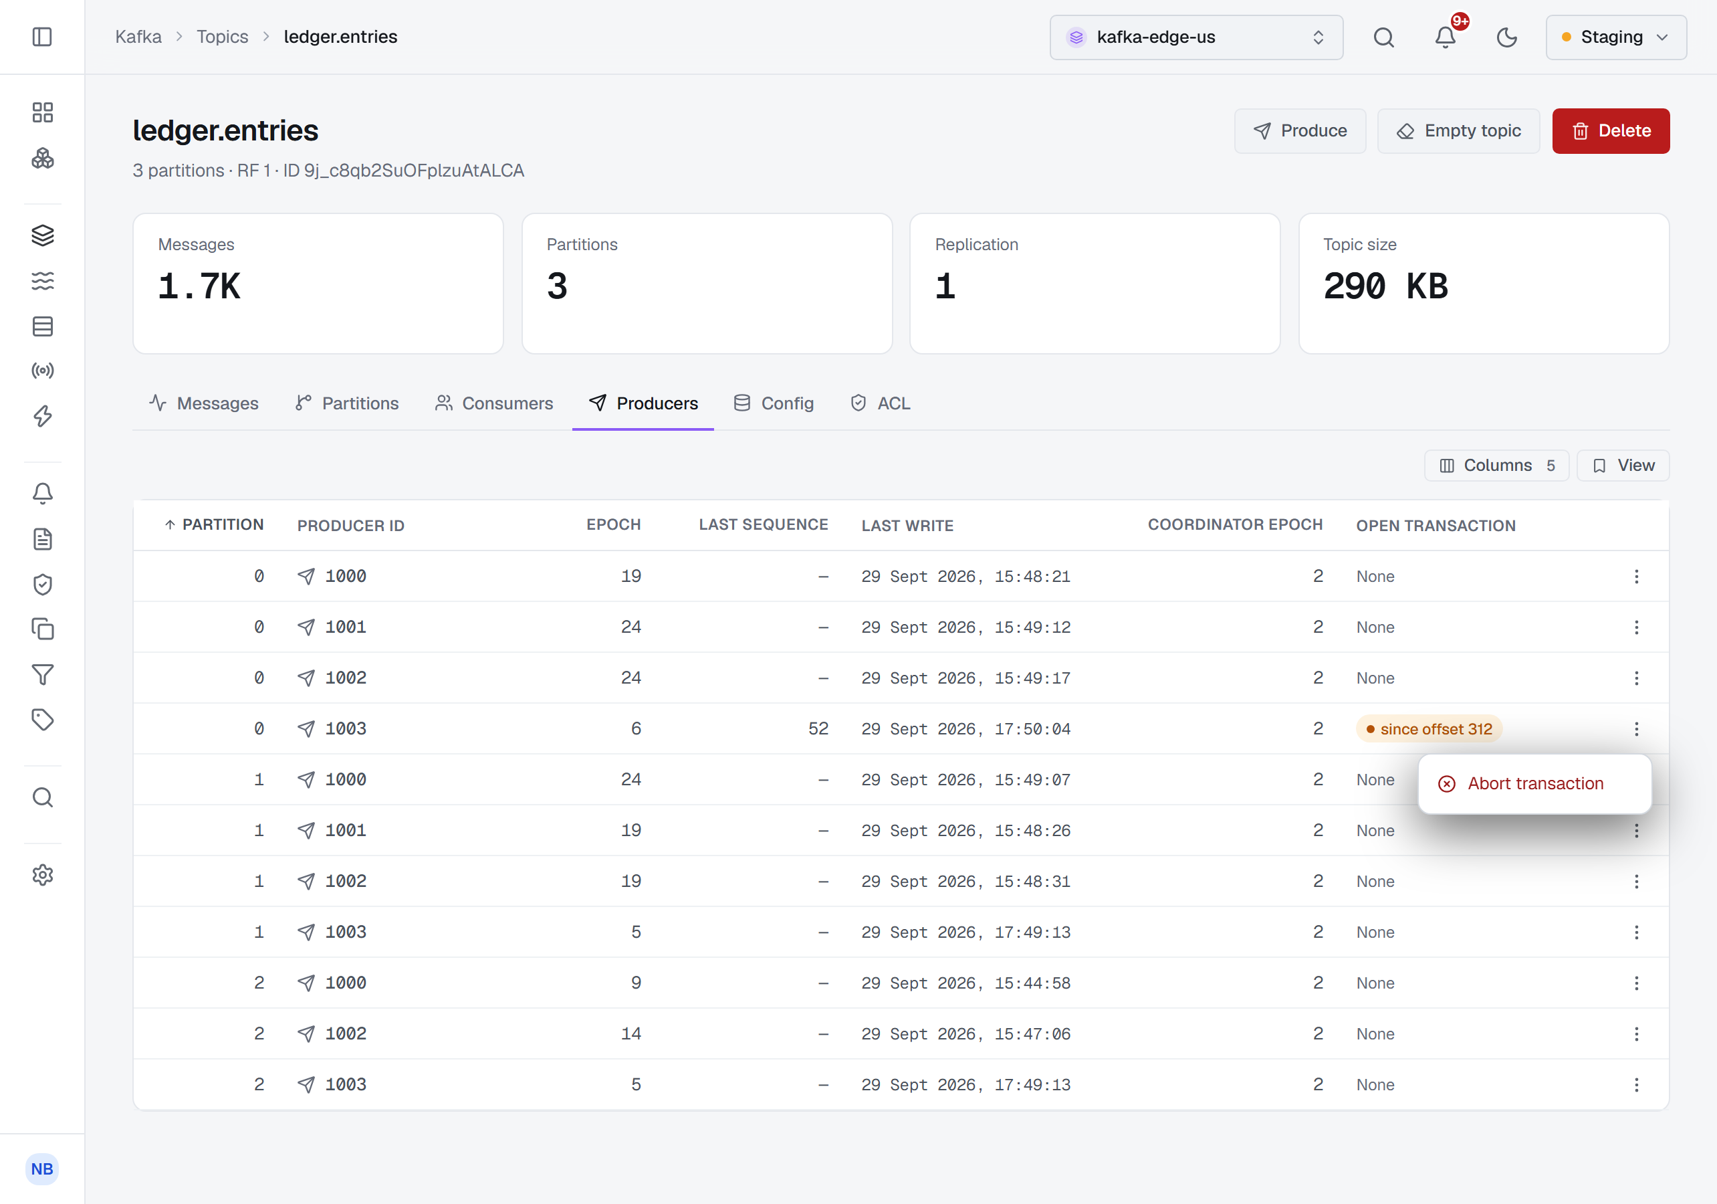Image resolution: width=1717 pixels, height=1204 pixels.
Task: Open the topics layers icon in sidebar
Action: 43,235
